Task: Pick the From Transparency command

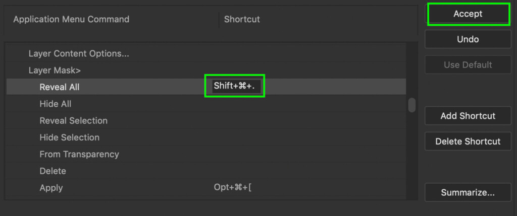Action: (79, 154)
